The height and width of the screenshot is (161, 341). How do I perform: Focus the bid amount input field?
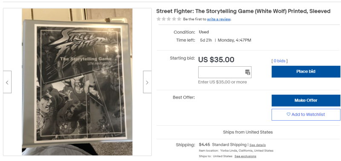(x=225, y=72)
